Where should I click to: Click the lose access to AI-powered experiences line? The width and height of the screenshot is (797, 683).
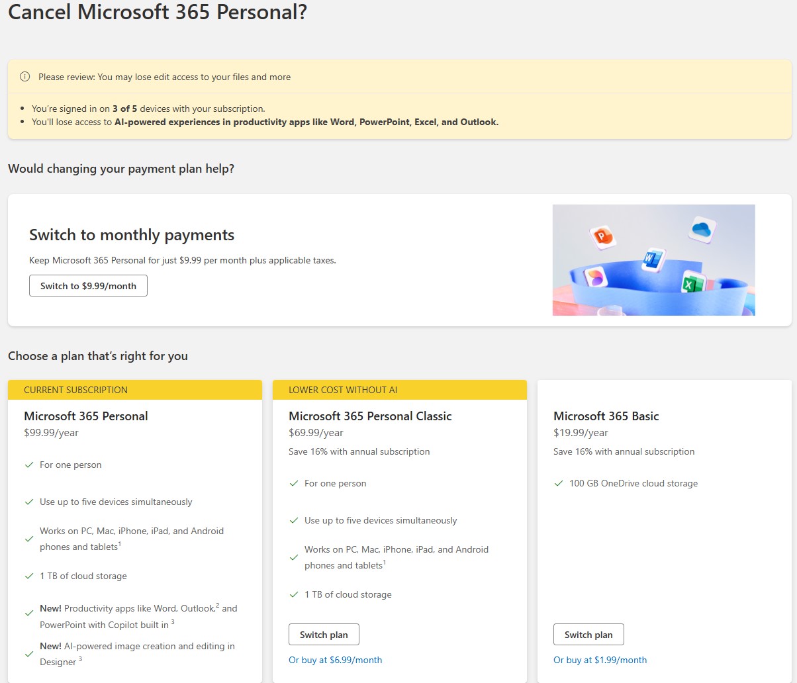tap(265, 122)
